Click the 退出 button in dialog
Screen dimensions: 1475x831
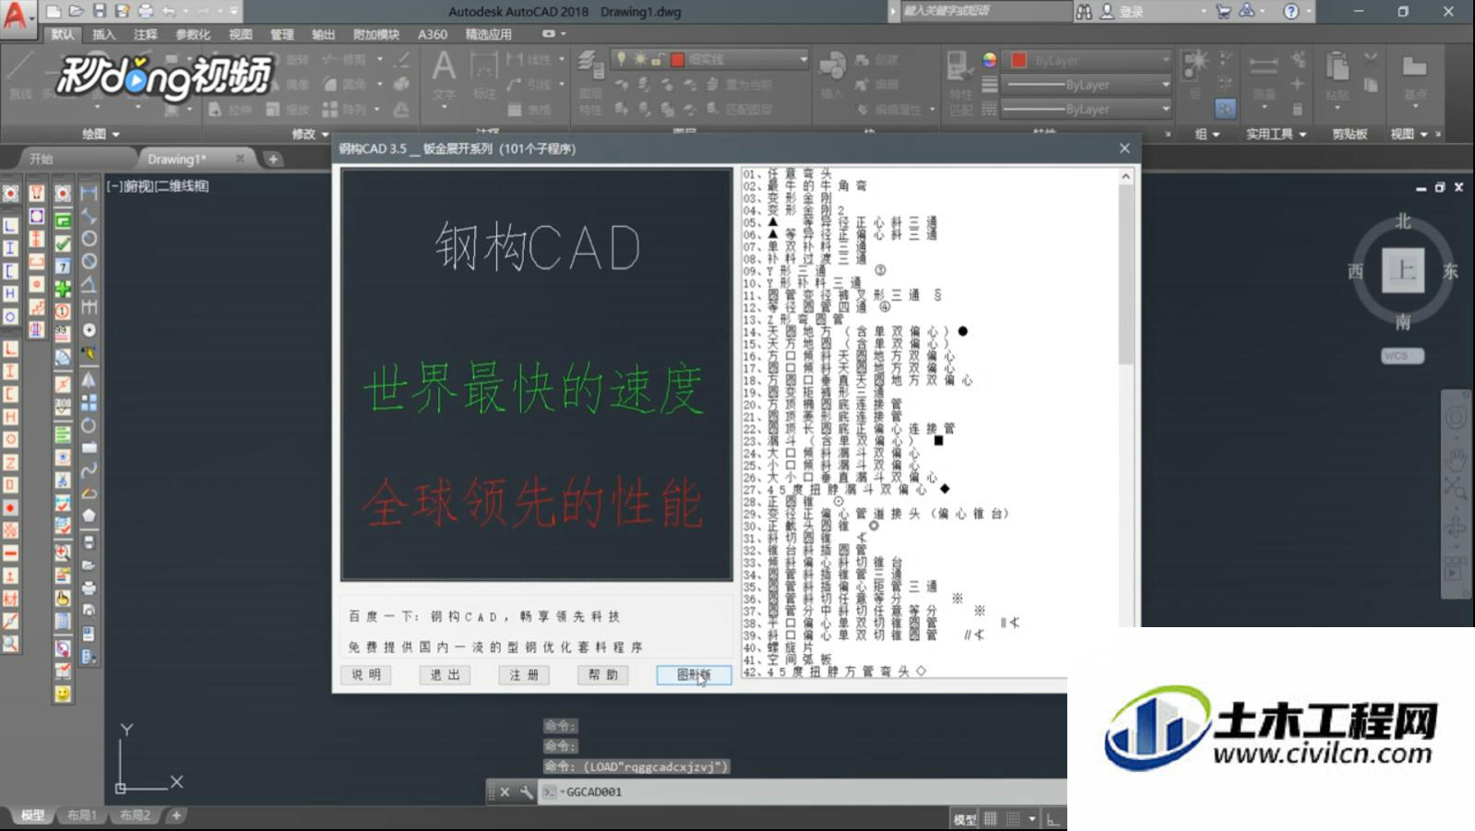coord(445,674)
